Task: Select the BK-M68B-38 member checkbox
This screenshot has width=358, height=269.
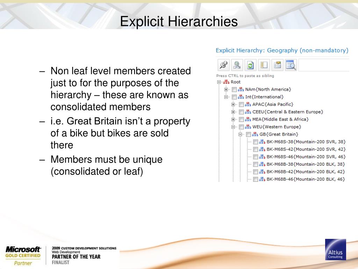Action: pyautogui.click(x=256, y=165)
